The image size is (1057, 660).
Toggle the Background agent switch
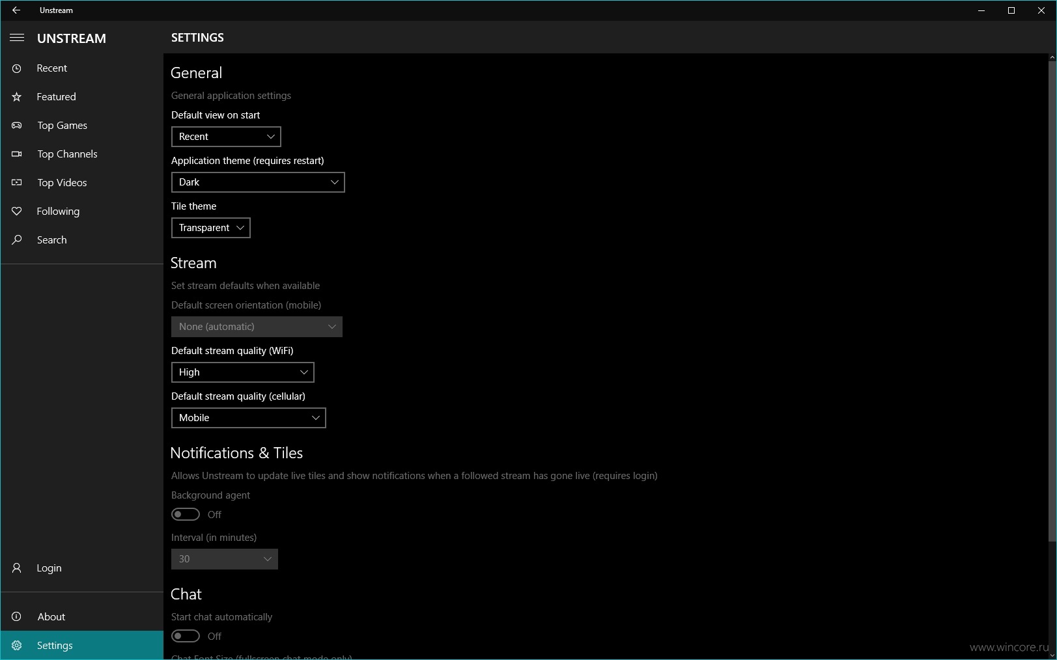point(186,514)
